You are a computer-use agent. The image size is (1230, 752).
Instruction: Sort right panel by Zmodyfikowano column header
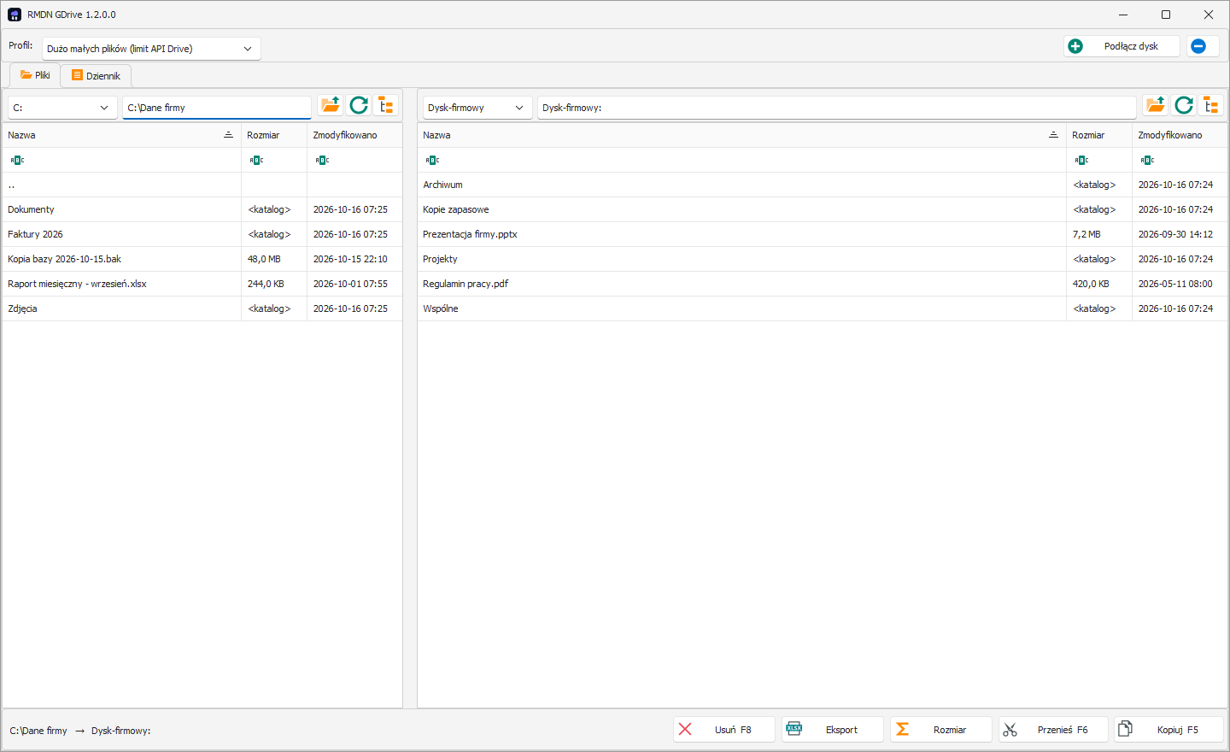coord(1179,135)
